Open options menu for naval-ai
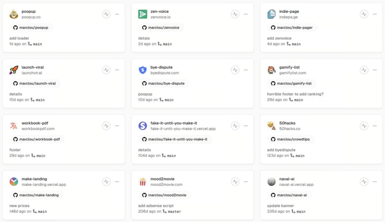 click(x=375, y=181)
